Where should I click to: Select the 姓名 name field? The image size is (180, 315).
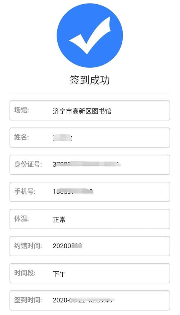90,138
